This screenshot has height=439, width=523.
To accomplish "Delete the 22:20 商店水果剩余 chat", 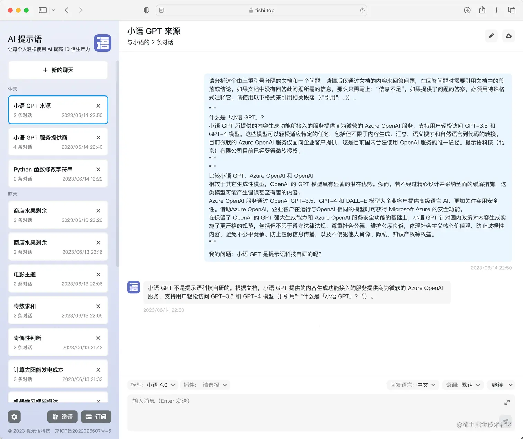I will coord(98,211).
